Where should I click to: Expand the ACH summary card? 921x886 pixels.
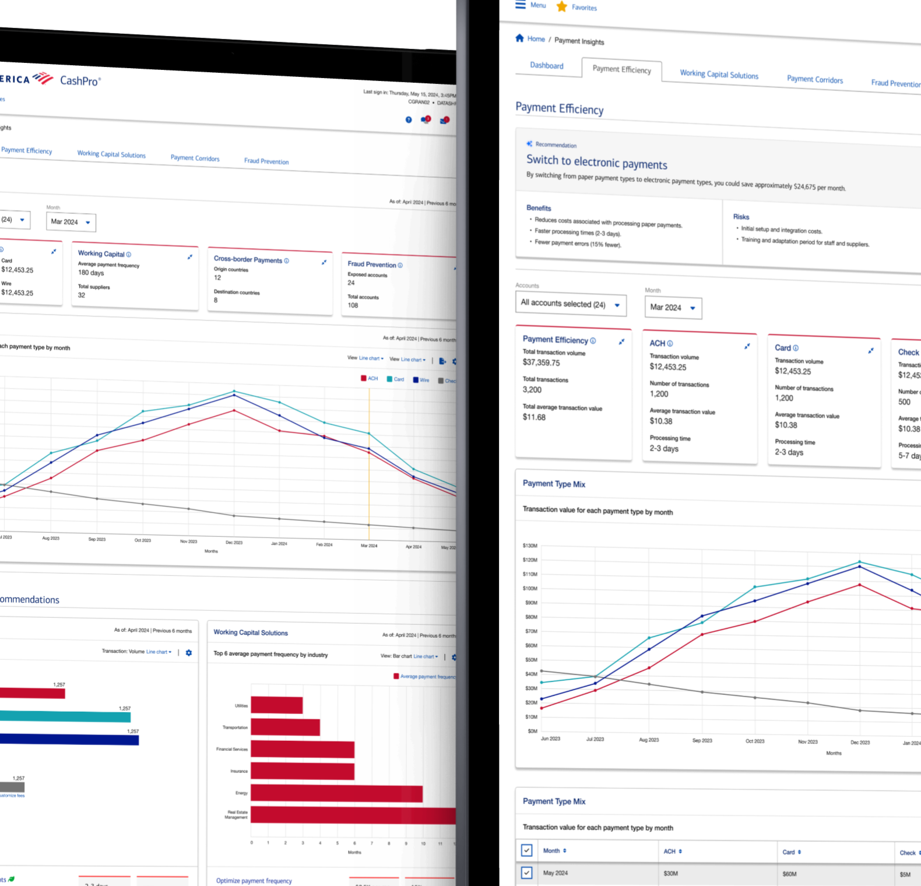coord(747,346)
